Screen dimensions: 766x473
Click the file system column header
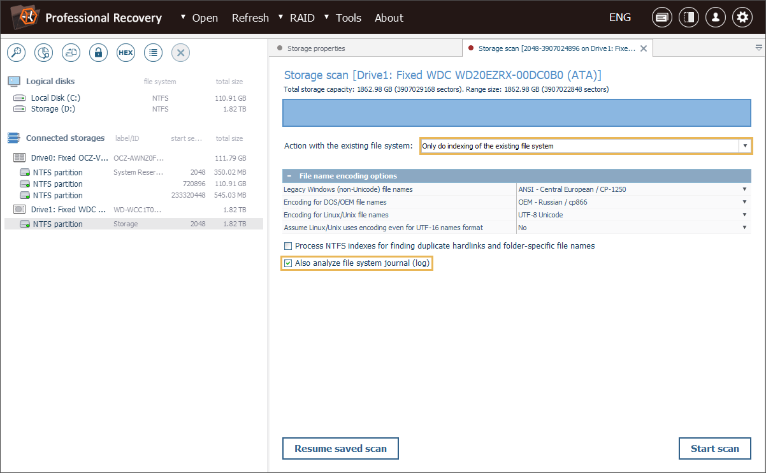click(x=160, y=82)
